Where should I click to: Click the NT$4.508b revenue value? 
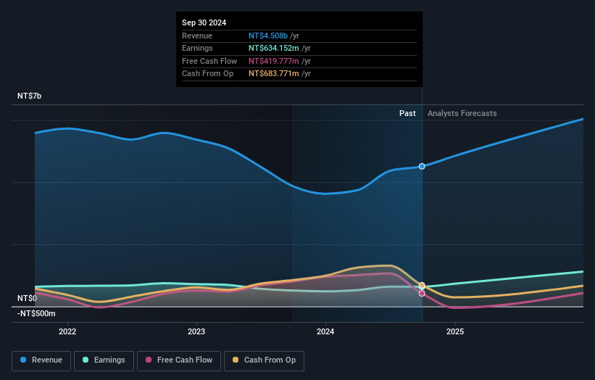[x=268, y=36]
